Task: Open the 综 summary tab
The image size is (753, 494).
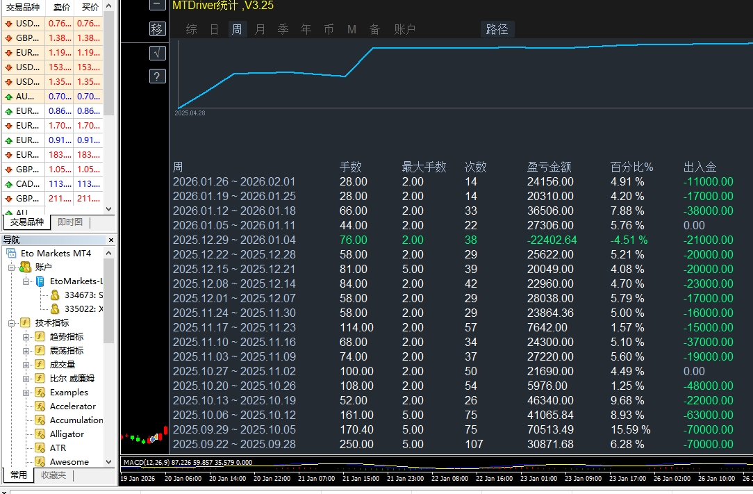Action: [x=192, y=29]
